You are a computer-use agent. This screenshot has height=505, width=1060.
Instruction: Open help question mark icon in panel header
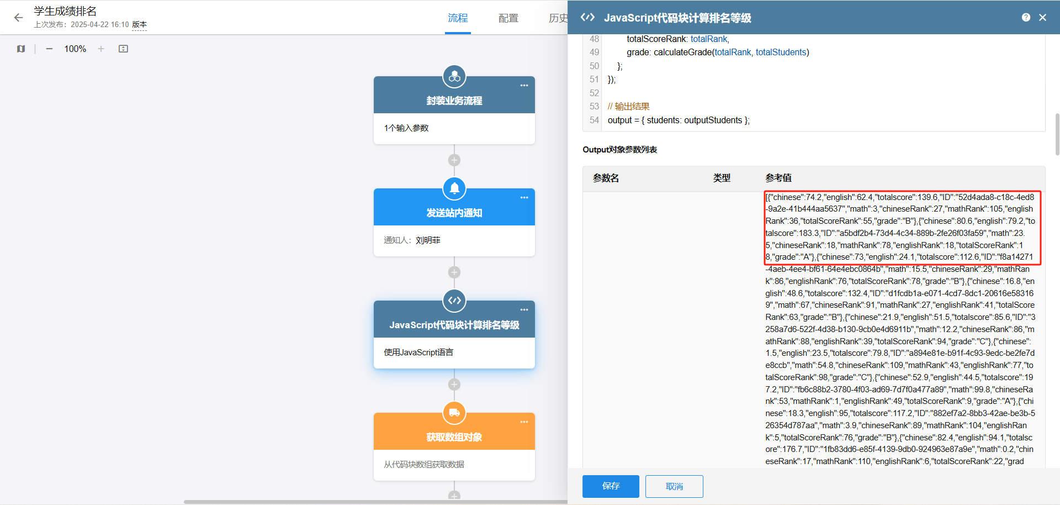tap(1026, 18)
